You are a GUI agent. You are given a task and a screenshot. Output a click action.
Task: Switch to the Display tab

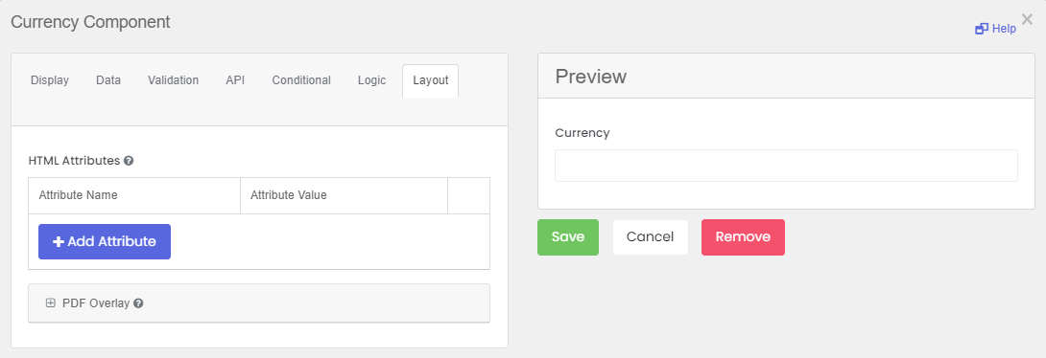click(50, 80)
